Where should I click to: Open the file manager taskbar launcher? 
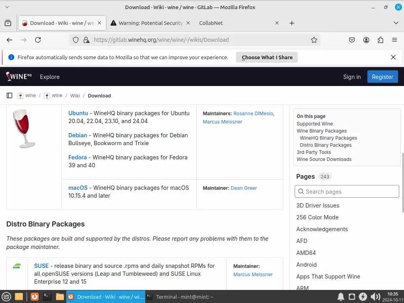(60, 297)
